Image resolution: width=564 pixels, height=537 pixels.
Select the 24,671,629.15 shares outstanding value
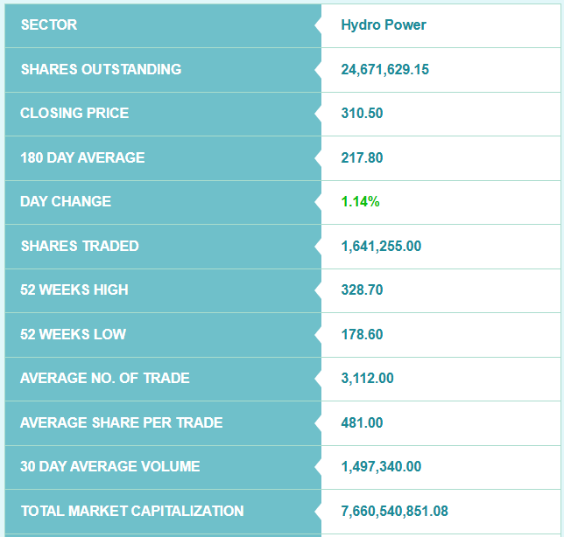pos(384,70)
